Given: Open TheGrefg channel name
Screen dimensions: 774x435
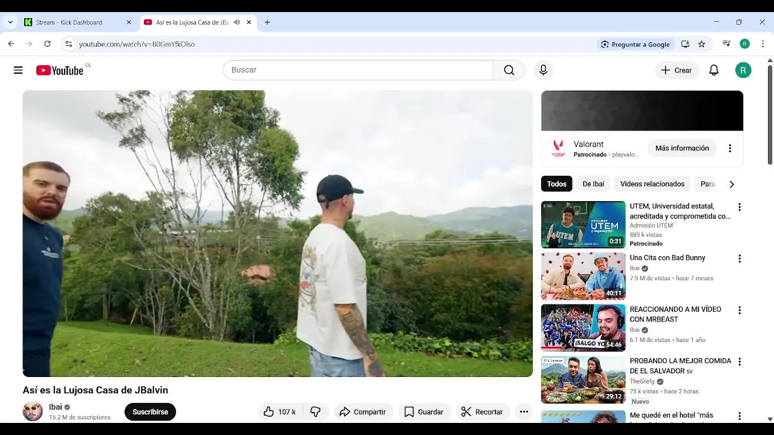Looking at the screenshot, I should 642,382.
